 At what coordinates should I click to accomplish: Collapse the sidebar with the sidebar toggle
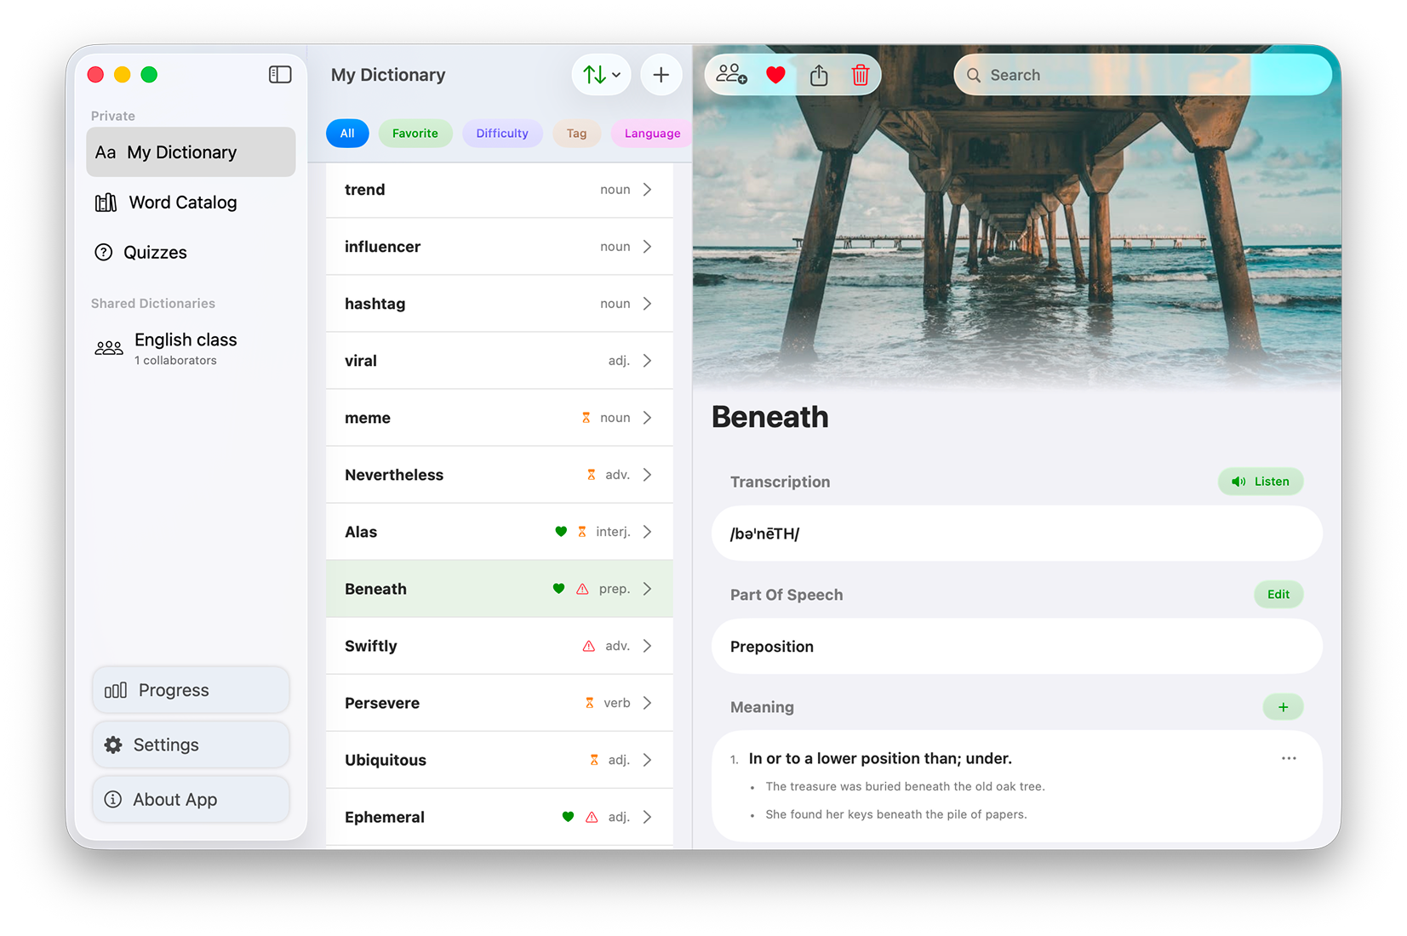[x=279, y=74]
